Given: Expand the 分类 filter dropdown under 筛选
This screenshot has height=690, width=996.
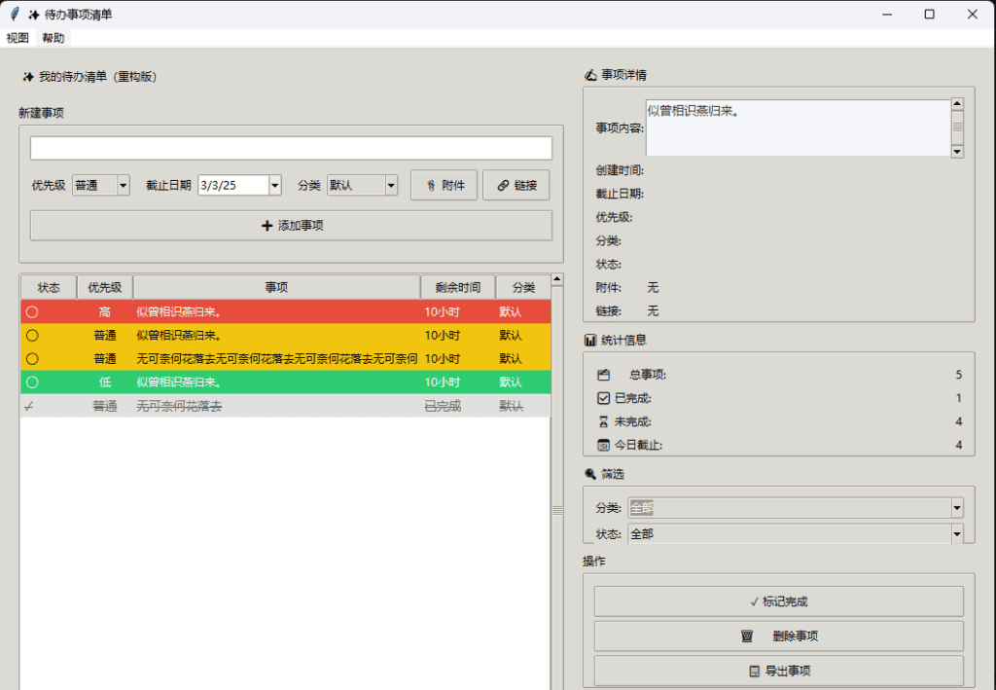Looking at the screenshot, I should pyautogui.click(x=957, y=508).
